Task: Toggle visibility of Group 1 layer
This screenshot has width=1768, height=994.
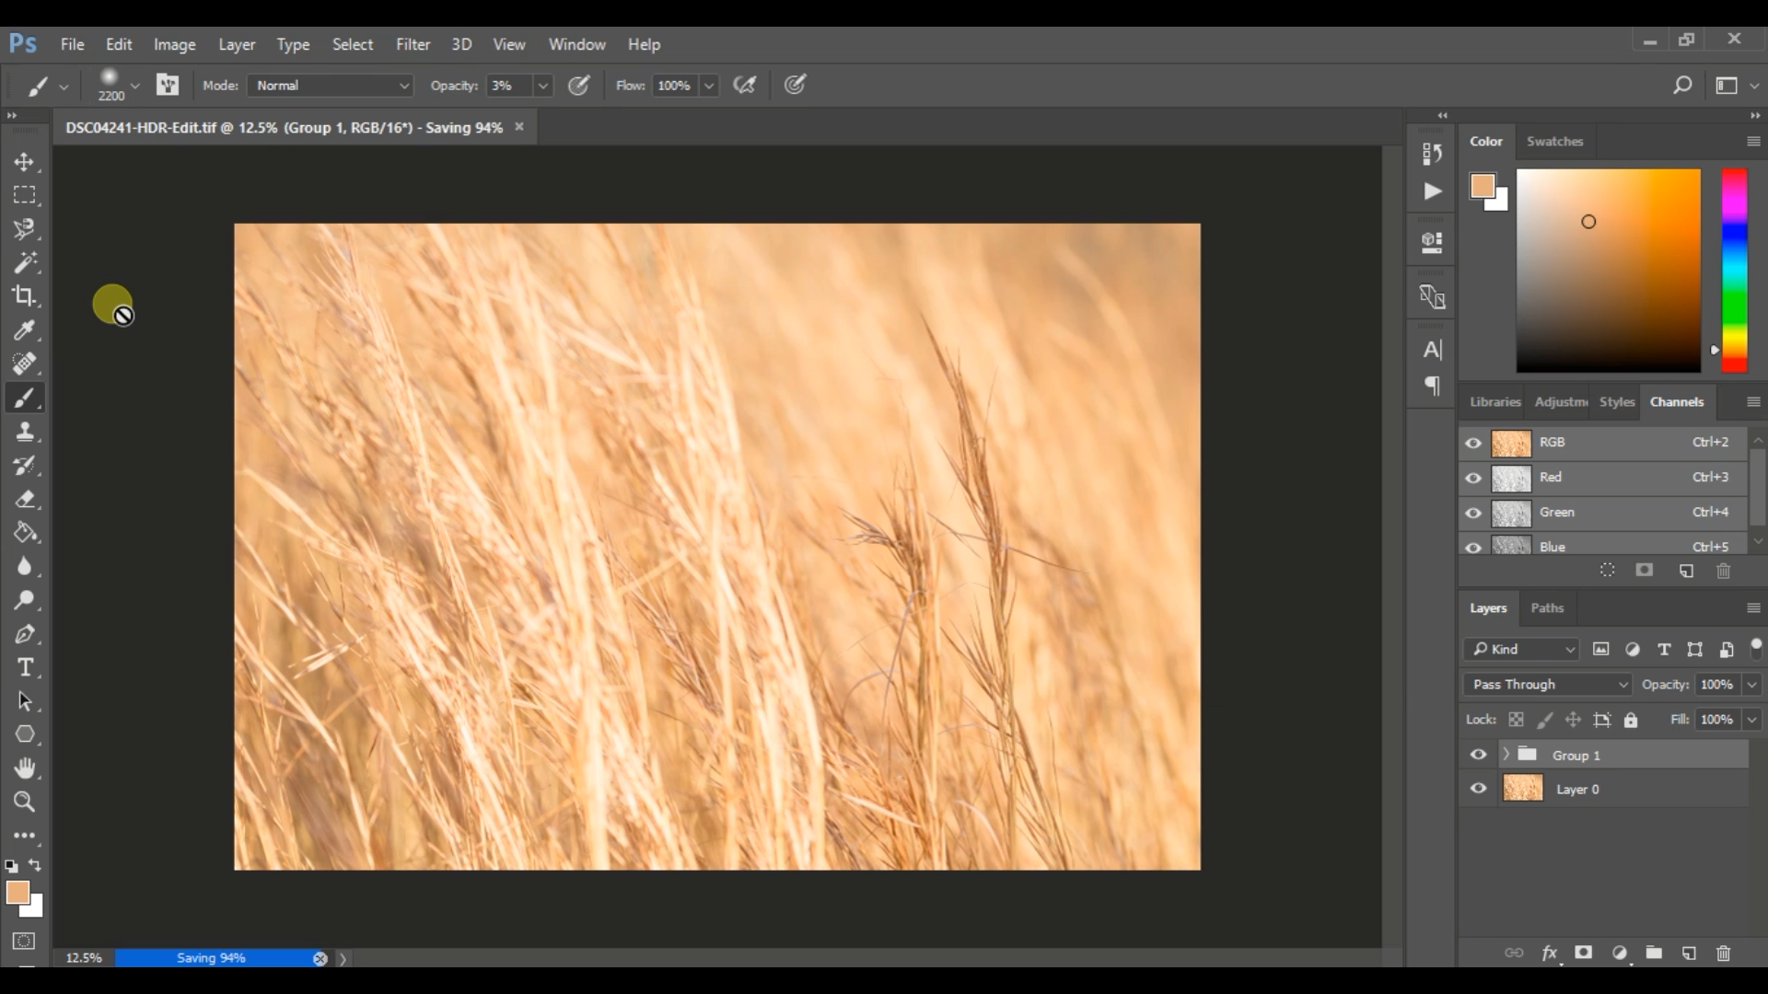Action: click(x=1479, y=755)
